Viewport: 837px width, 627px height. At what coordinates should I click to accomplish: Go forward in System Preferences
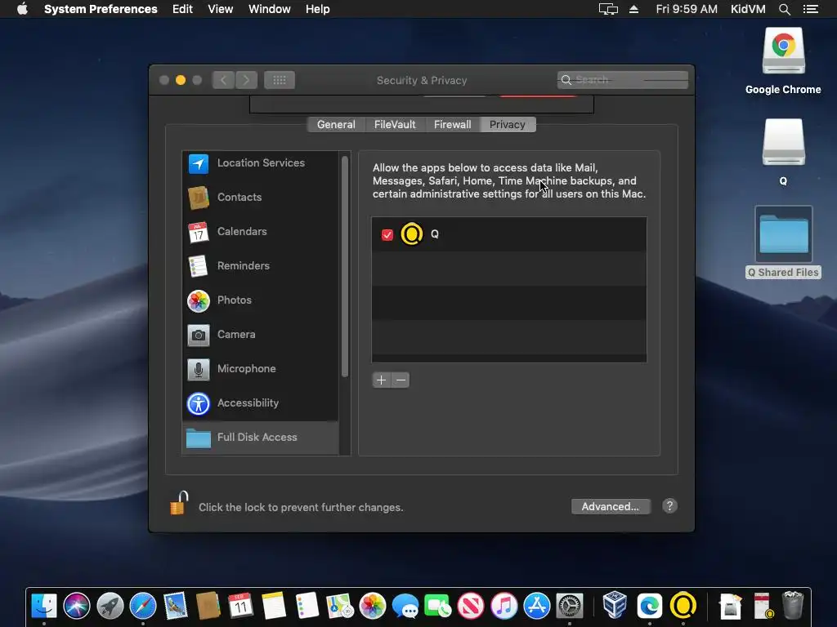click(246, 81)
